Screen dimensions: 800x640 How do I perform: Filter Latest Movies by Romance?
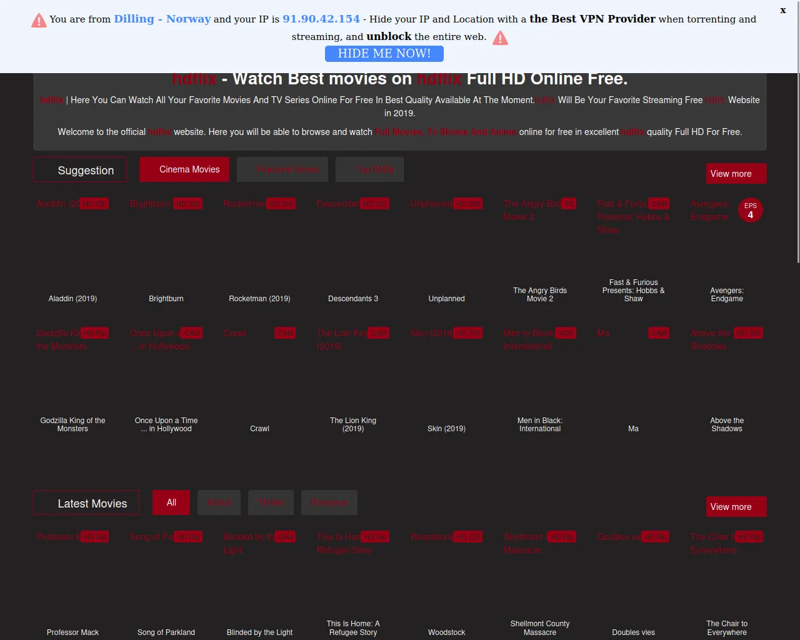coord(329,502)
